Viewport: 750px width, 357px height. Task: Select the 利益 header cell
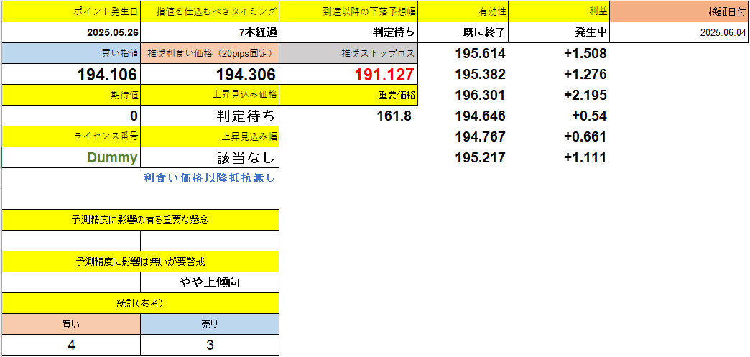[x=560, y=11]
